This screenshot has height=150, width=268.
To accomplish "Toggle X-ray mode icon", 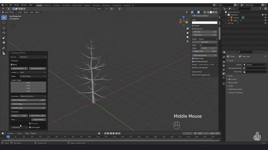I will click(x=205, y=12).
